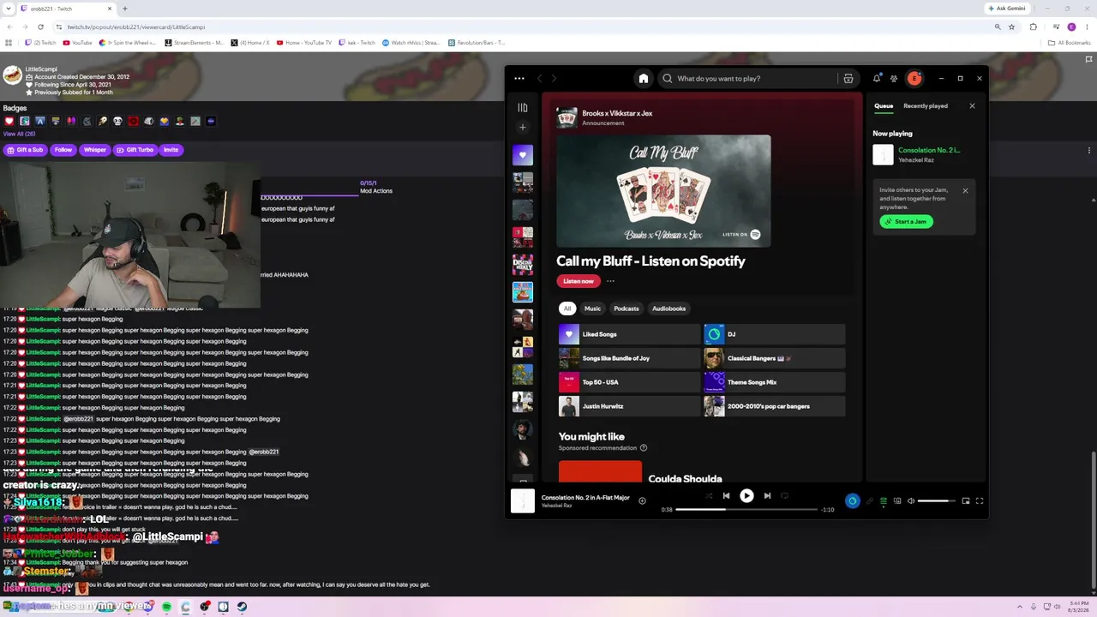Open the Liked Songs shortcut card
The height and width of the screenshot is (617, 1097).
pyautogui.click(x=629, y=334)
